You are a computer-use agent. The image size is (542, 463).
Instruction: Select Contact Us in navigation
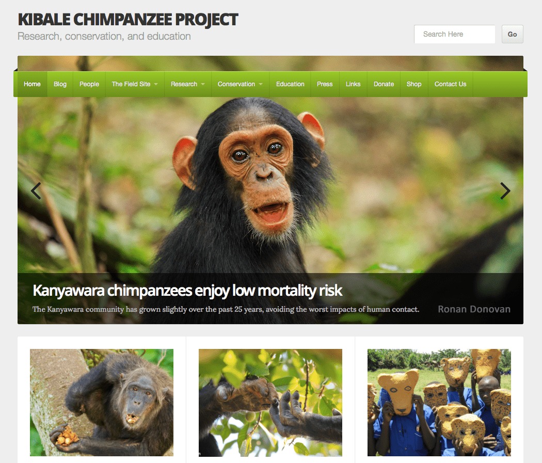[451, 84]
